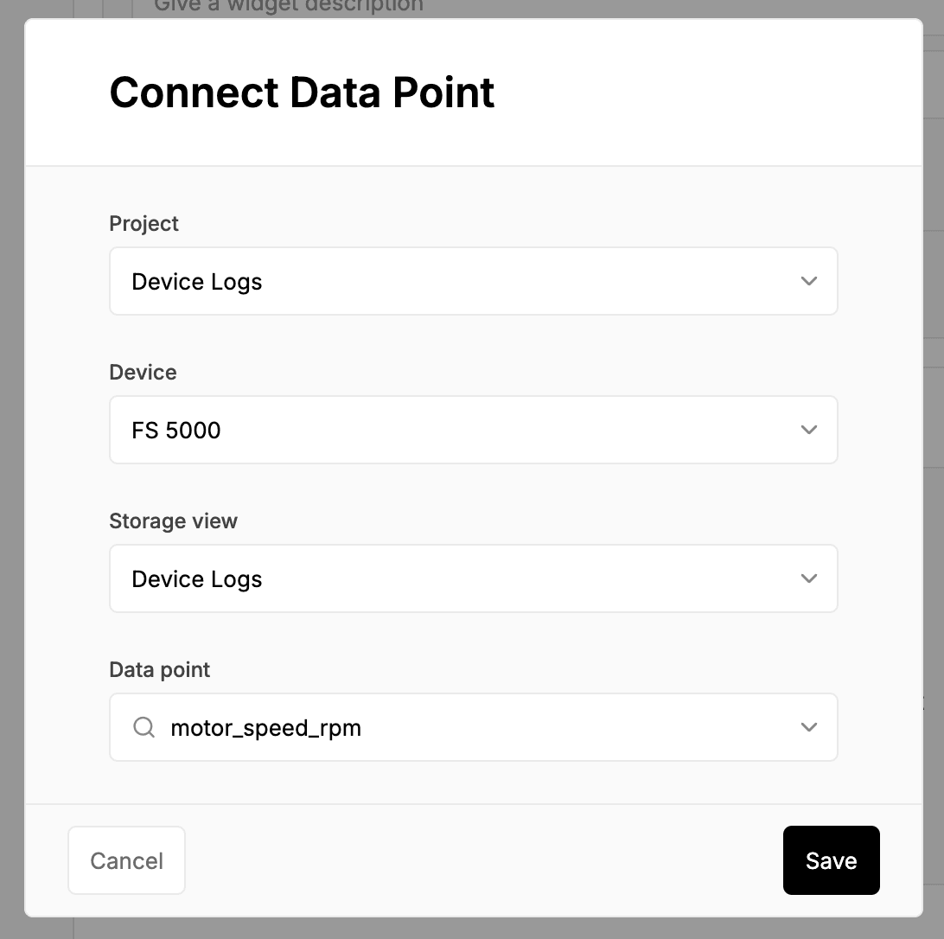Click the chevron arrow in Storage view field
Viewport: 944px width, 939px height.
(808, 578)
